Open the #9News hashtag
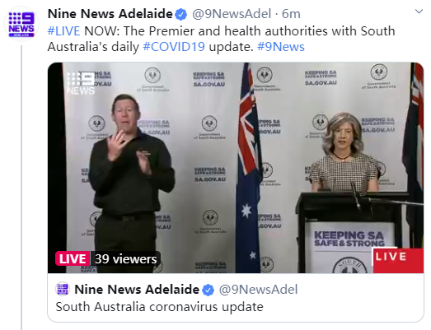Image resolution: width=431 pixels, height=330 pixels. pos(281,47)
